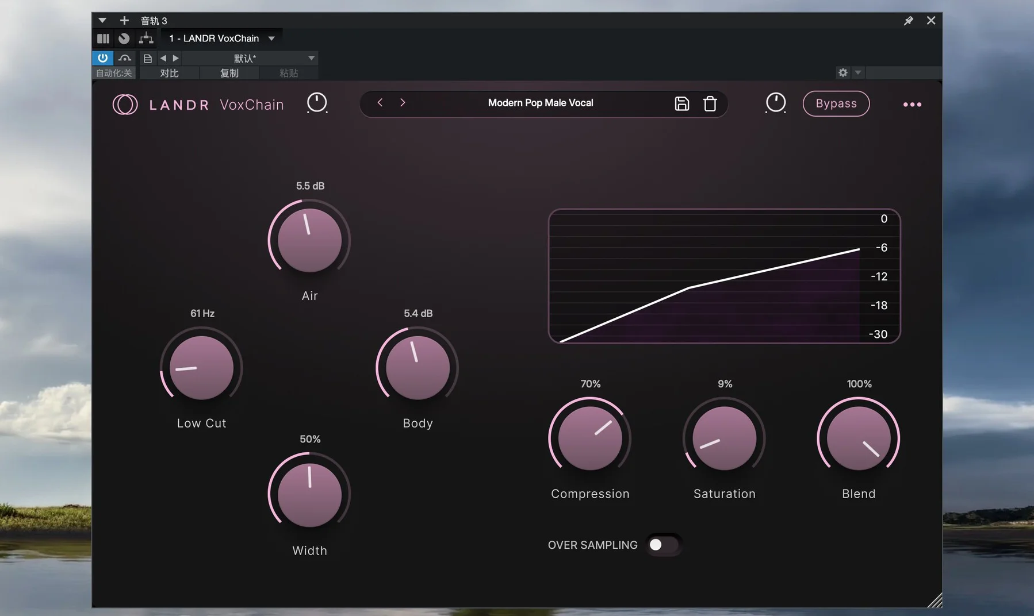Save the current preset with the disk icon
This screenshot has height=616, width=1034.
tap(681, 103)
